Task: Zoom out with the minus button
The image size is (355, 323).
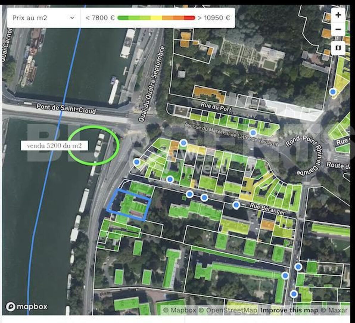Action: coord(338,29)
